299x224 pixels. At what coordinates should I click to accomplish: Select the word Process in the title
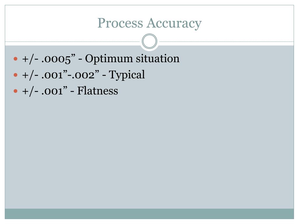(120, 23)
